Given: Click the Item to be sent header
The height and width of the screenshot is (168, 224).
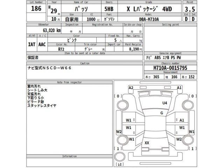Looking at the screenshot, I should click(85, 53).
